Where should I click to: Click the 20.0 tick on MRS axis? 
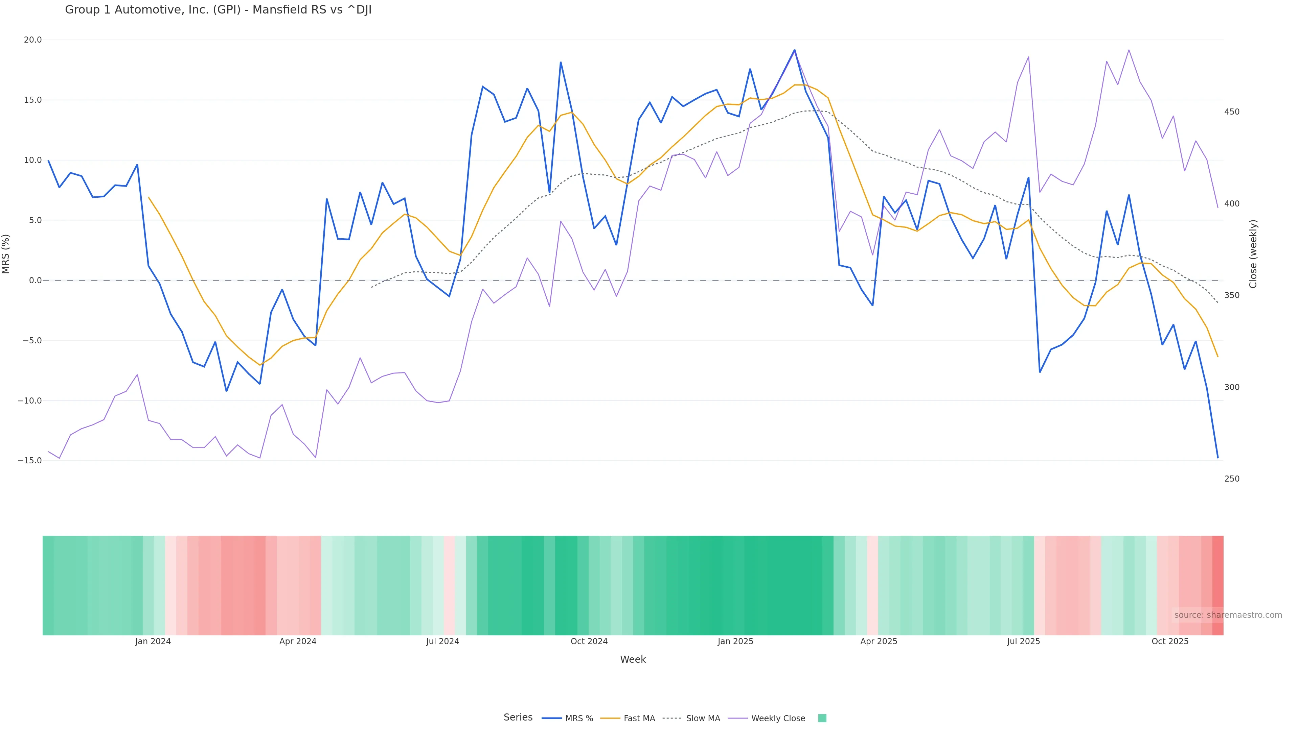point(33,40)
